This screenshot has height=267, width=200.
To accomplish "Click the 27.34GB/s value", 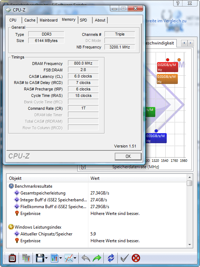I will (x=100, y=193).
